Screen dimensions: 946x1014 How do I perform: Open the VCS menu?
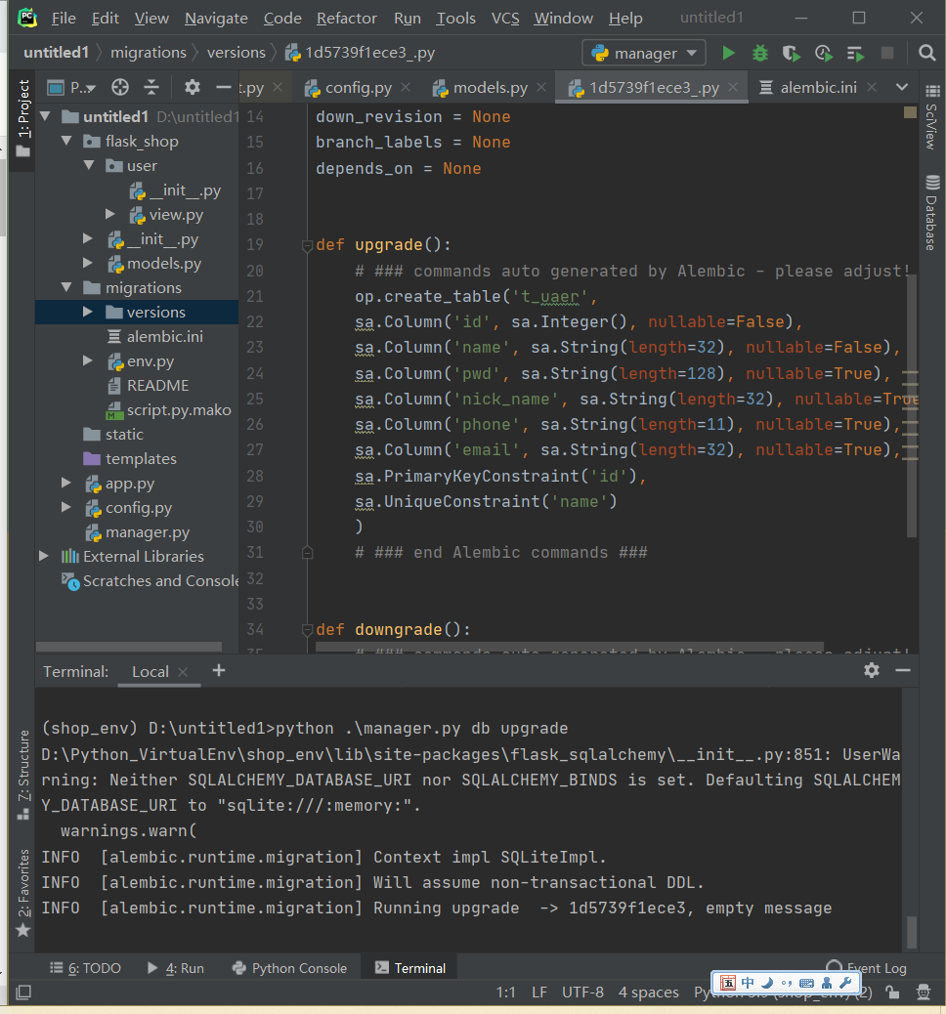(505, 19)
